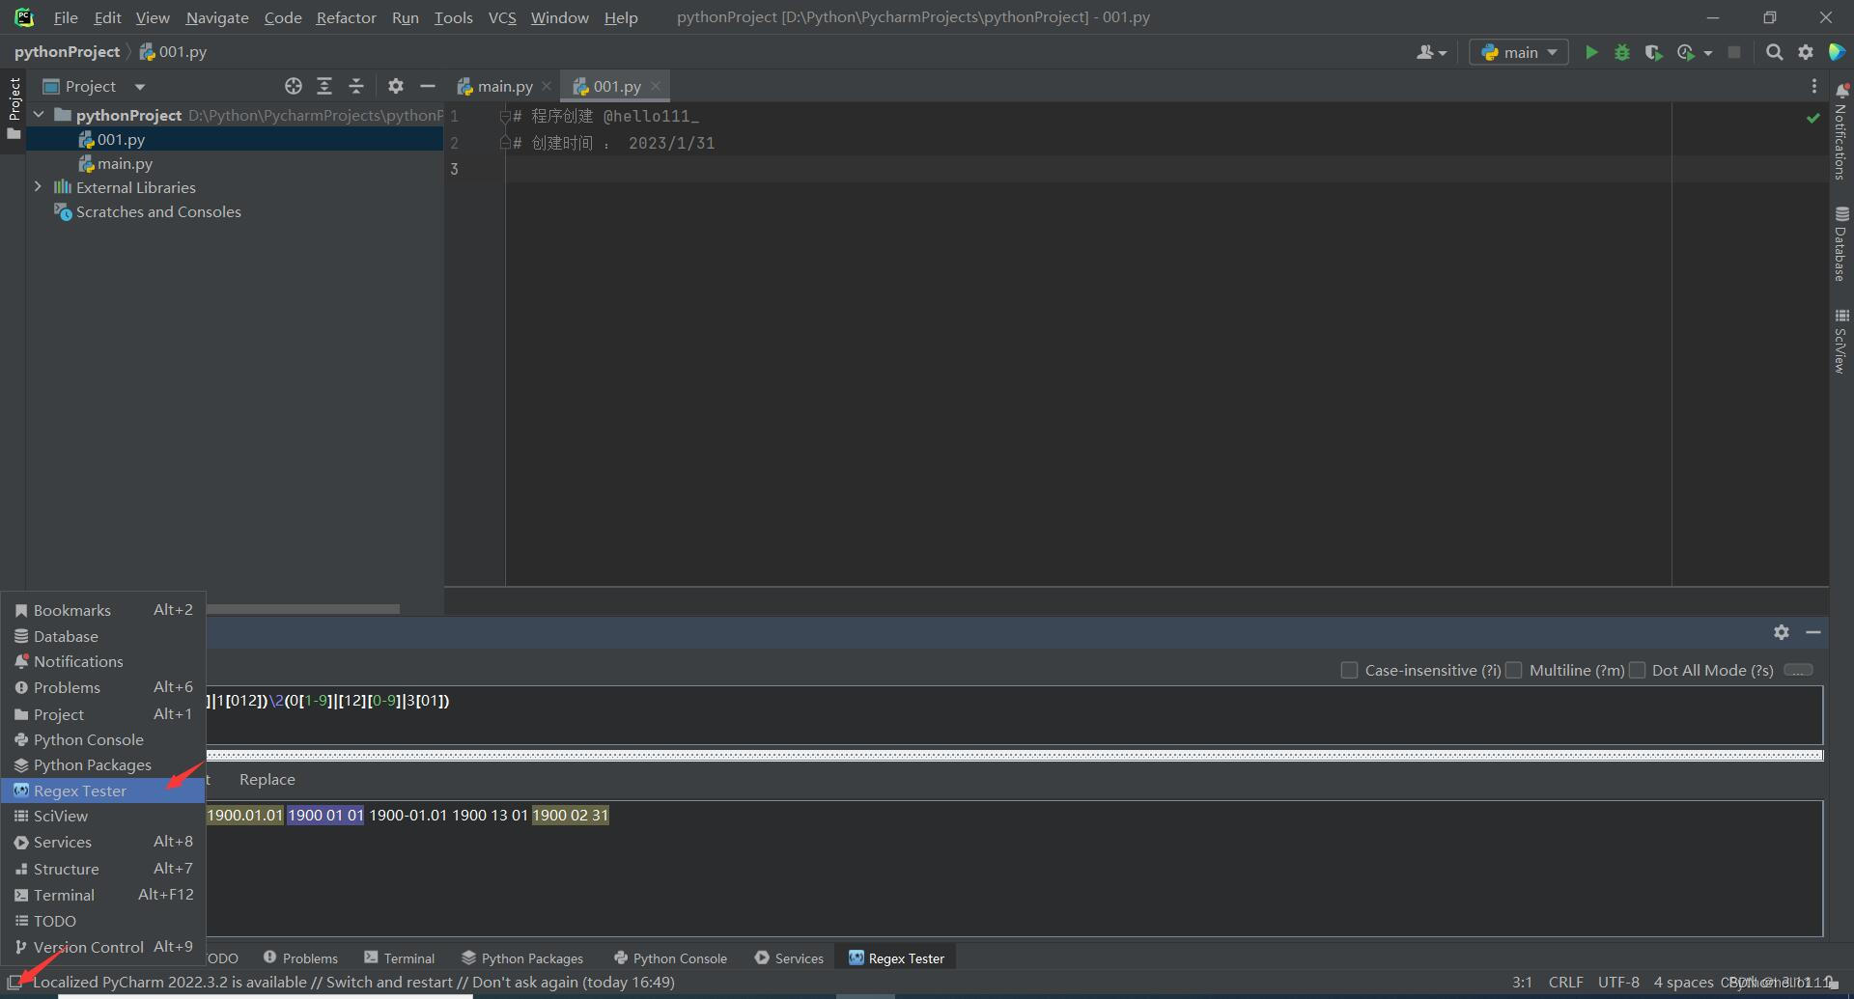Run the main configuration
The height and width of the screenshot is (999, 1854).
(1591, 52)
